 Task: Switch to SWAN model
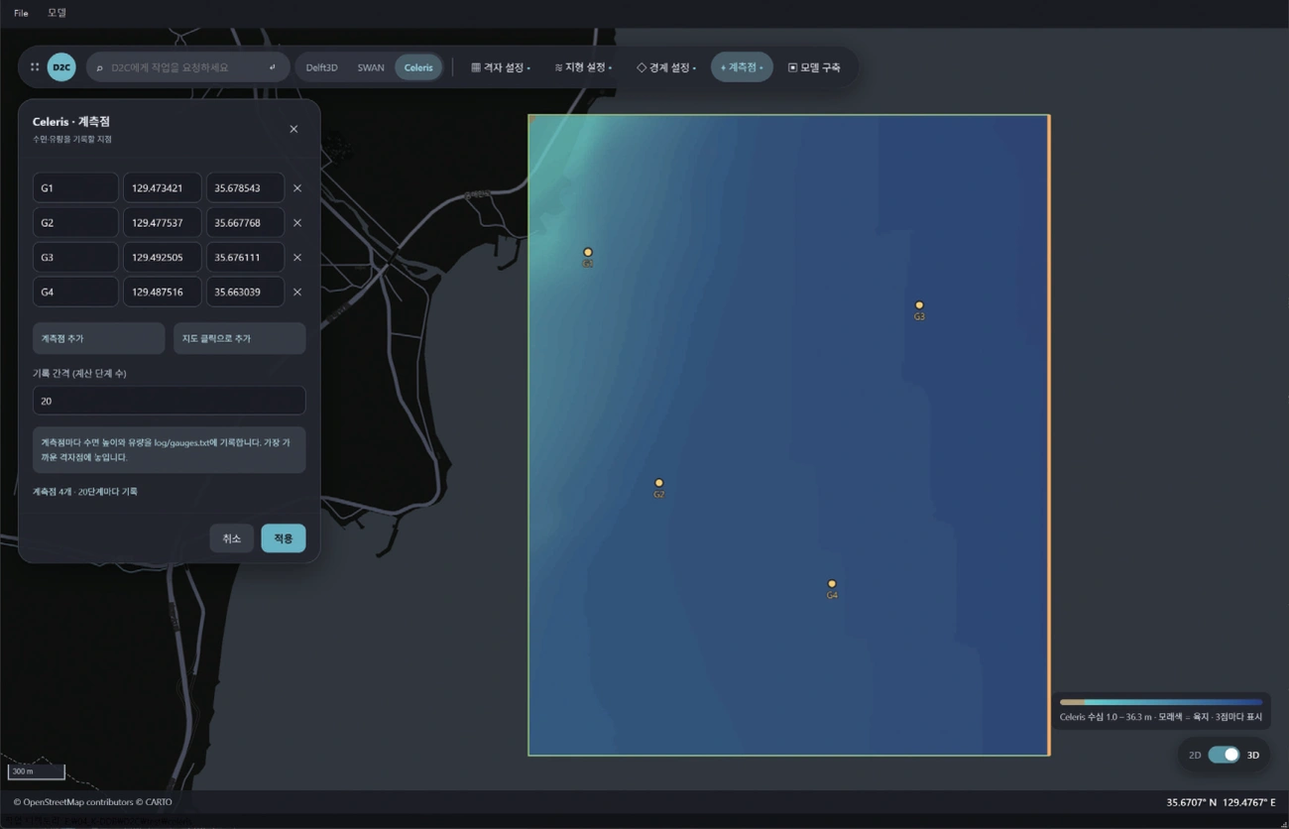[371, 67]
